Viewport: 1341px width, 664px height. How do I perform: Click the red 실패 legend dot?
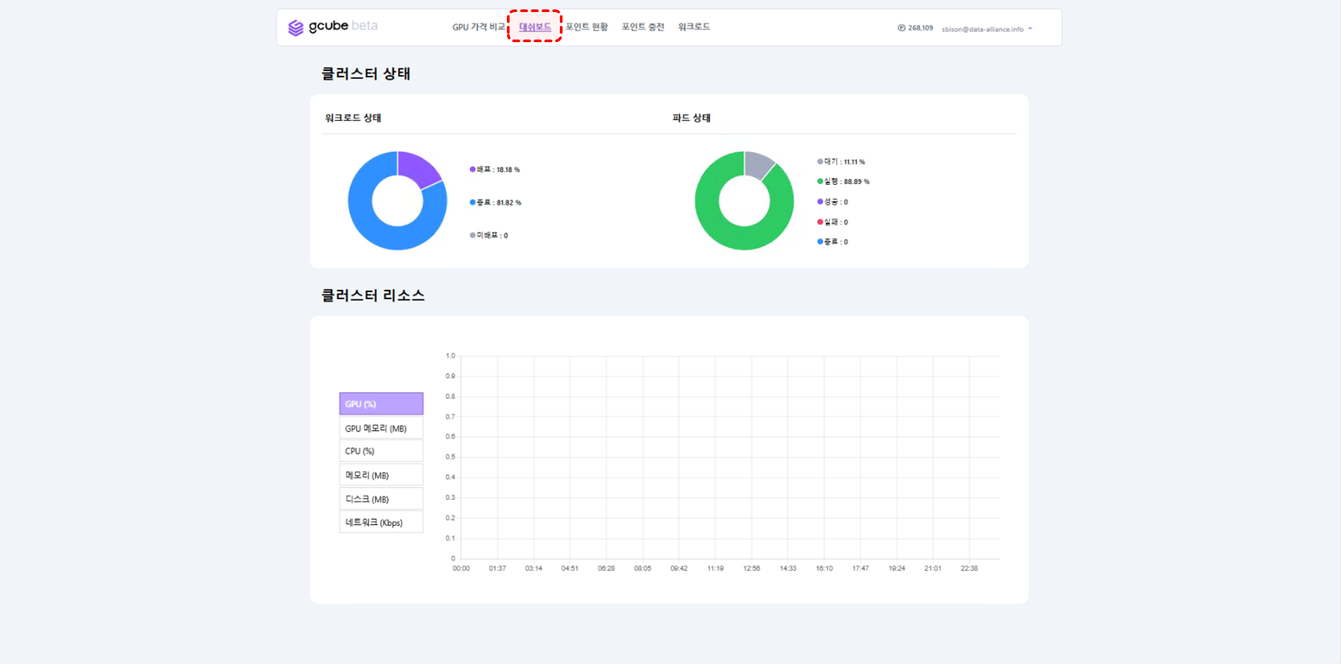[820, 222]
